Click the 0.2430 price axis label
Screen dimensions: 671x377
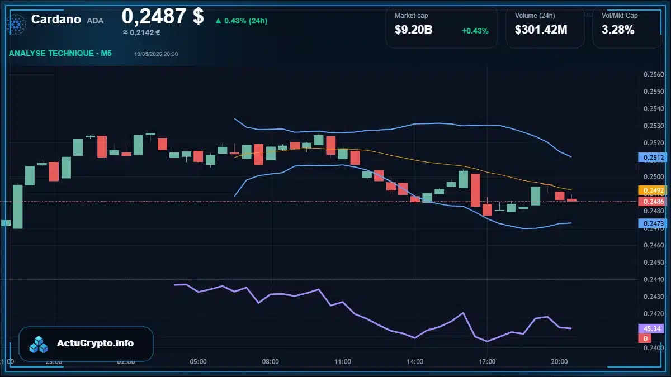[653, 297]
